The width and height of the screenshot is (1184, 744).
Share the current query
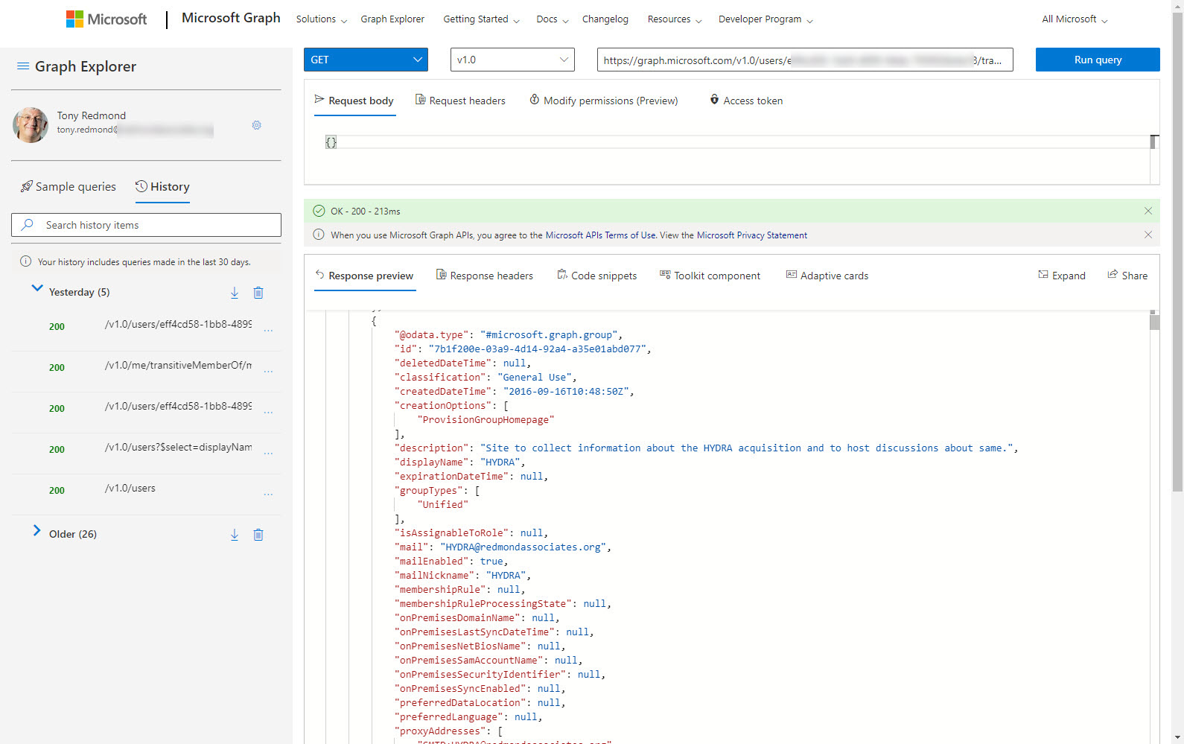click(x=1127, y=276)
